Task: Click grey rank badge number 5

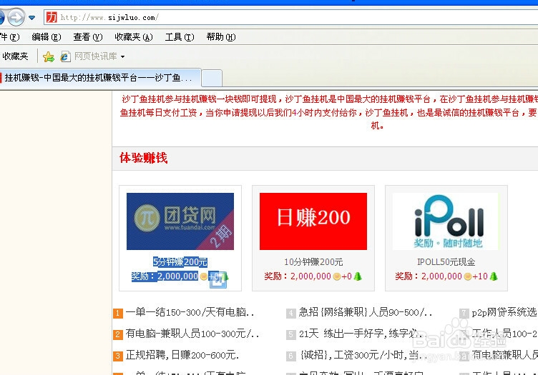Action: point(291,334)
